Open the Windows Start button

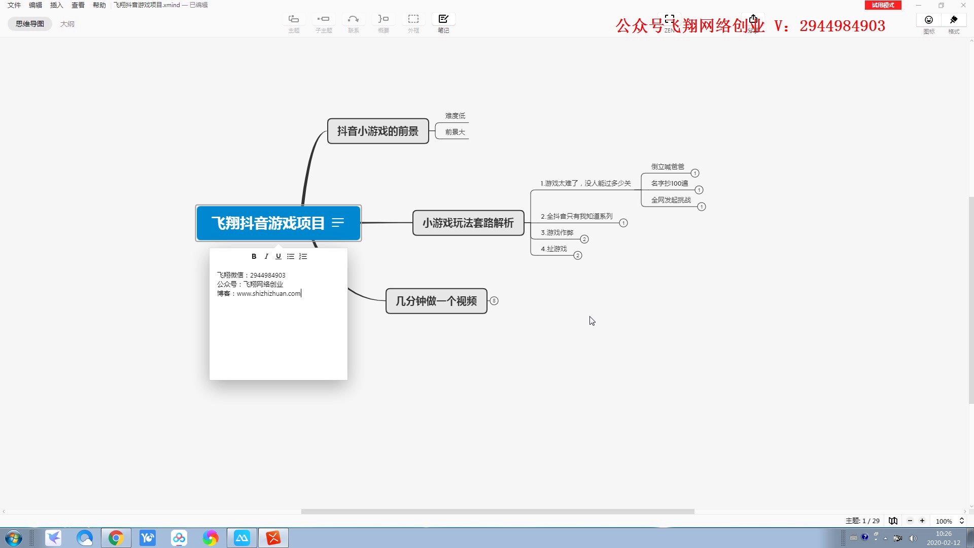click(14, 538)
